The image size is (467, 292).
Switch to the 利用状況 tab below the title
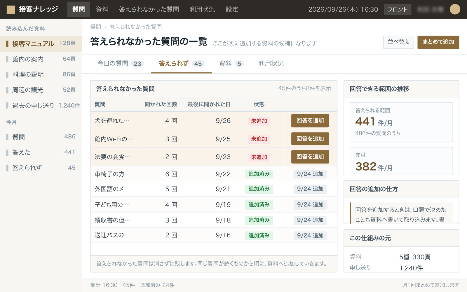pyautogui.click(x=271, y=64)
